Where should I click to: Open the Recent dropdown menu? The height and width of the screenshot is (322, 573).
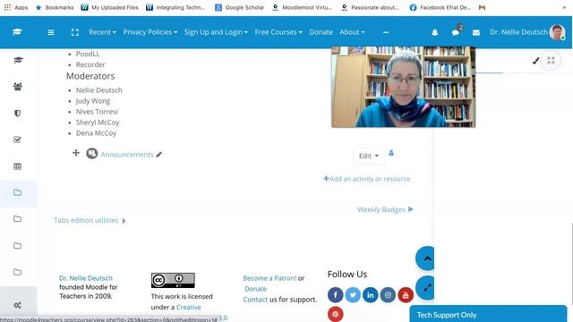[x=102, y=32]
